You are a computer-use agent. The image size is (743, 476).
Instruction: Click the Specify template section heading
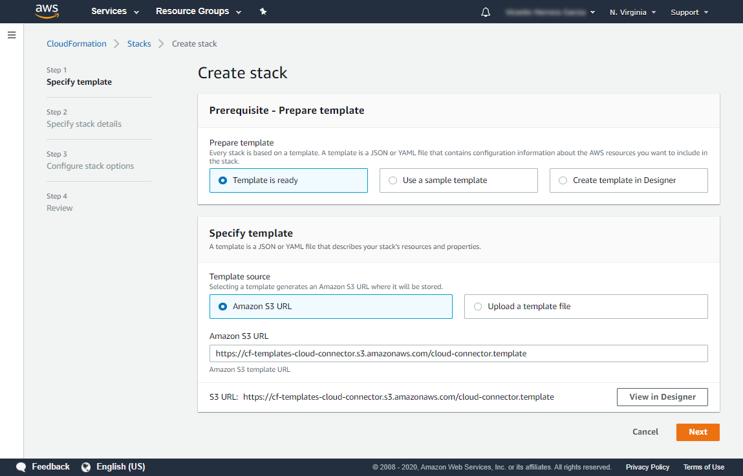(251, 233)
